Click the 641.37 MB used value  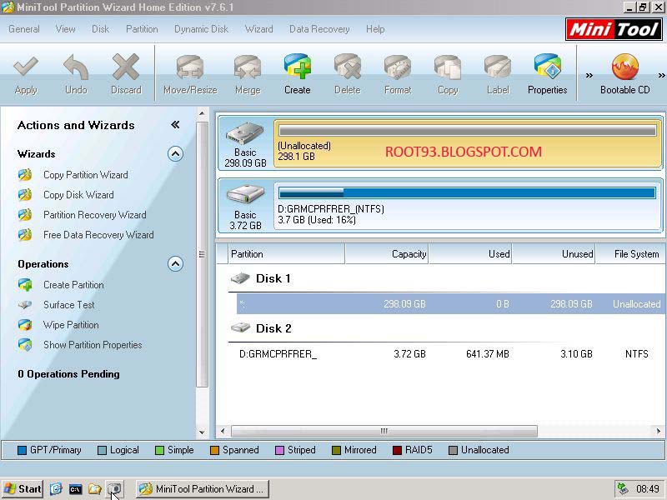point(488,353)
